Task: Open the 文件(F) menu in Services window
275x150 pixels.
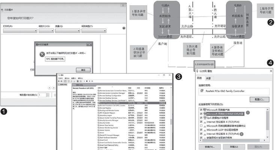Action: tap(60, 78)
